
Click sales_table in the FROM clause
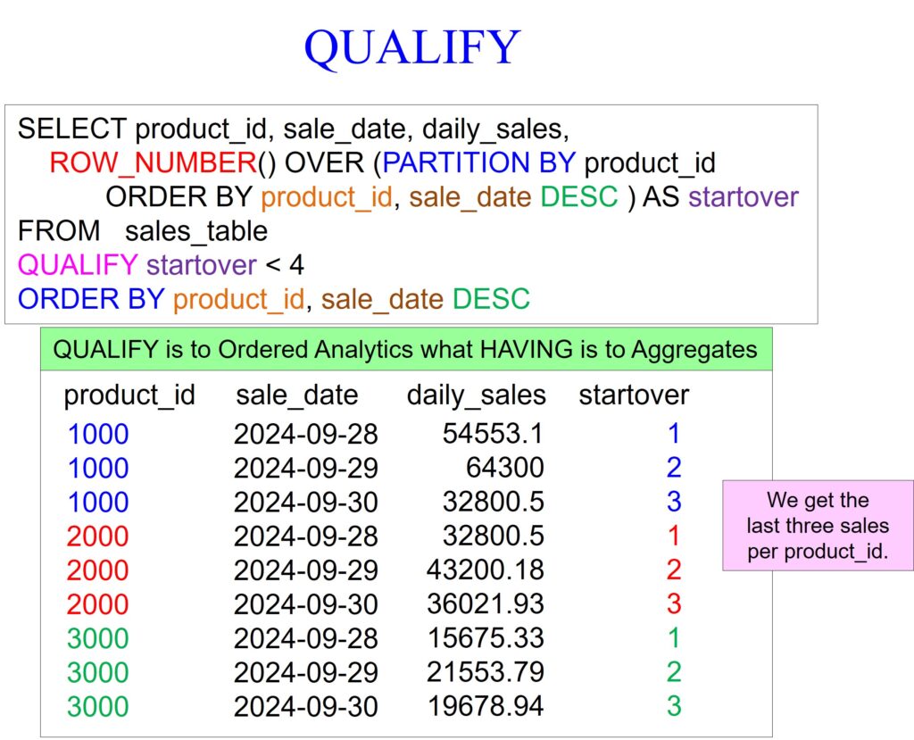(196, 230)
